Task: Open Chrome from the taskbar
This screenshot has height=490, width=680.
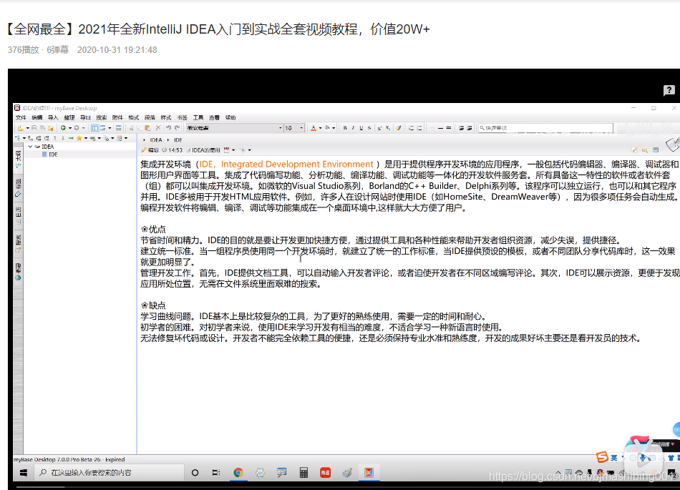Action: (238, 473)
